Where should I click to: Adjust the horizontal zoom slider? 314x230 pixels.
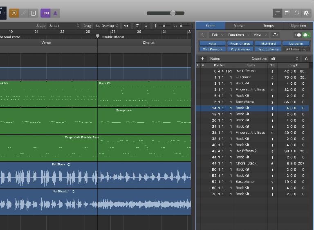tap(181, 26)
